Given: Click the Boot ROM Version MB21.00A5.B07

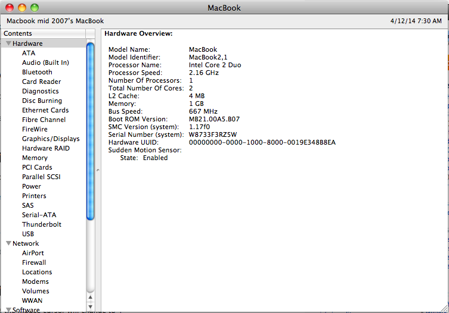Looking at the screenshot, I should [x=214, y=119].
